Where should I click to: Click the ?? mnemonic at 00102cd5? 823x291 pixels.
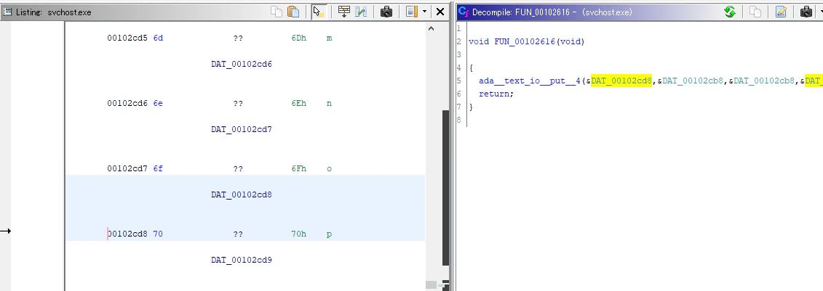point(238,38)
